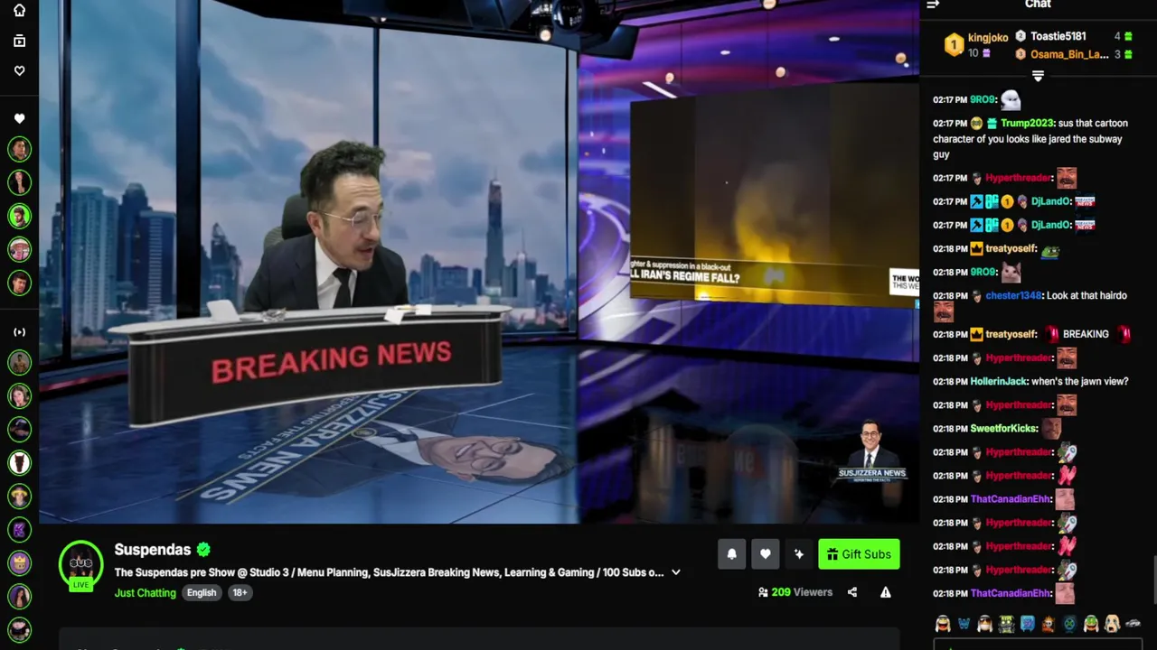Image resolution: width=1157 pixels, height=650 pixels.
Task: Click the English language tag
Action: click(202, 593)
